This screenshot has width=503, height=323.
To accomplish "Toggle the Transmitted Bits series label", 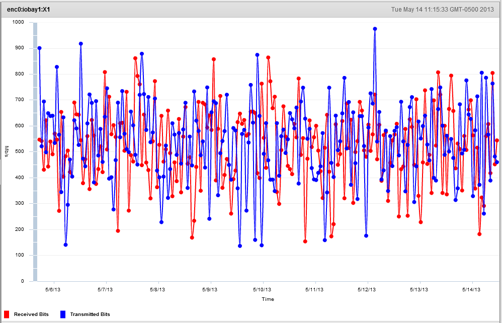I will [90, 314].
